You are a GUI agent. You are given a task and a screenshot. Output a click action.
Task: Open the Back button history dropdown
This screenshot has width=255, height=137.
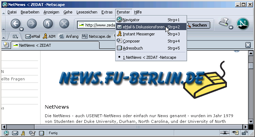click(x=21, y=29)
